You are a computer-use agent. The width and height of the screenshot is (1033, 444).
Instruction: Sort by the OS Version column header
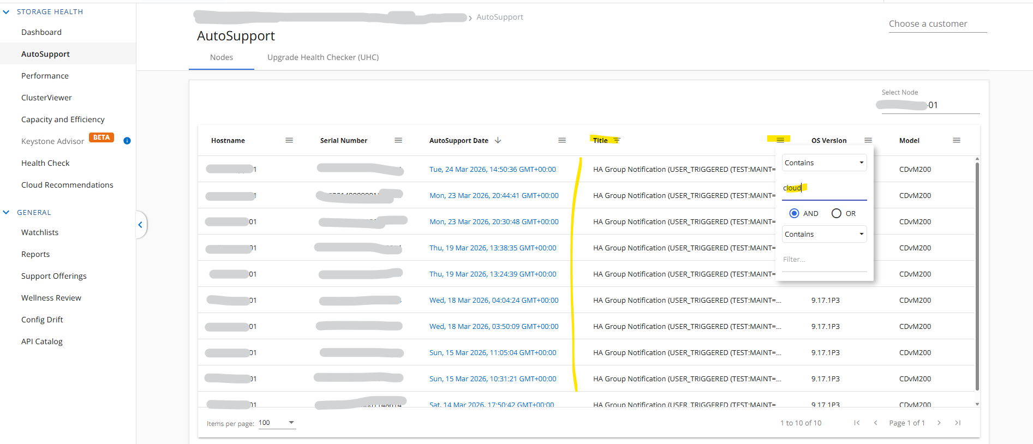829,140
